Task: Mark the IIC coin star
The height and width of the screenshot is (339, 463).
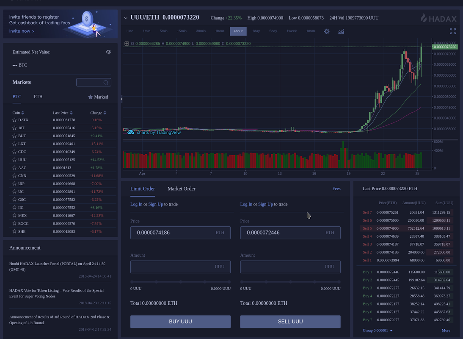Action: [x=14, y=208]
